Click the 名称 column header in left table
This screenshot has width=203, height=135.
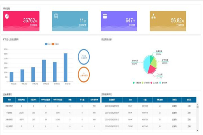click(x=9, y=100)
